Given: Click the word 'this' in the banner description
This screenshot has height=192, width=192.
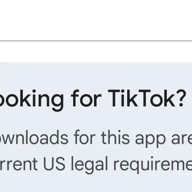Looking at the screenshot, I should (115, 137).
